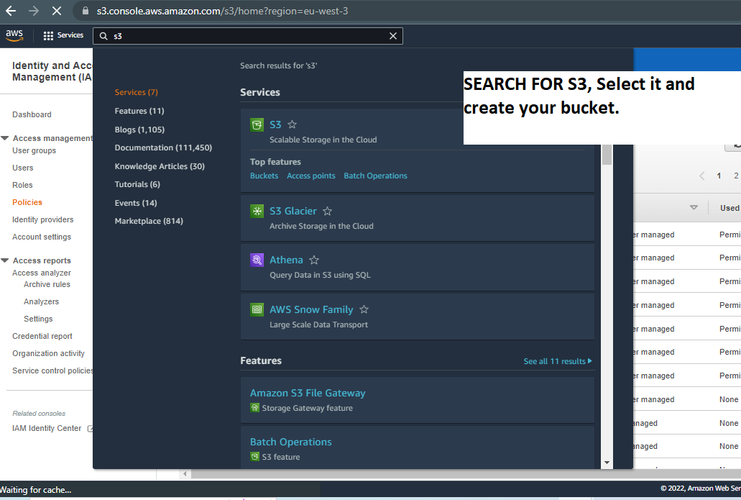The width and height of the screenshot is (741, 500).
Task: Open Analyzers in sidebar
Action: click(41, 301)
